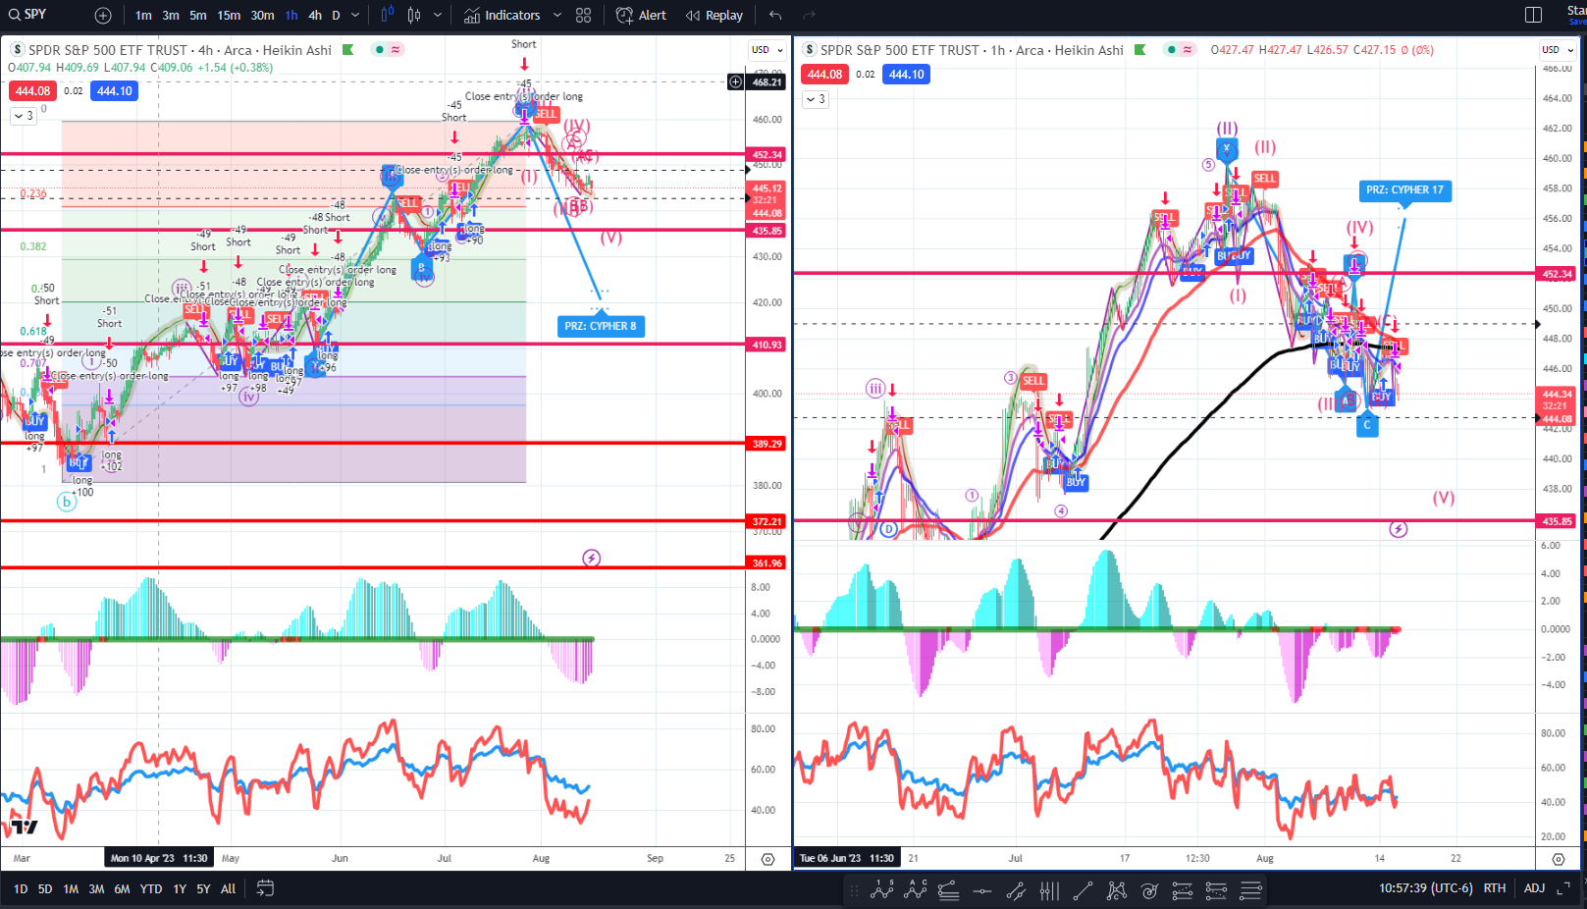This screenshot has height=909, width=1587.
Task: Select the trend line drawing tool
Action: [1083, 890]
